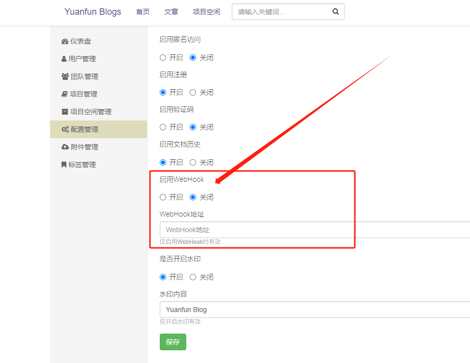Turn on WebHook with 开启 radio

[163, 197]
